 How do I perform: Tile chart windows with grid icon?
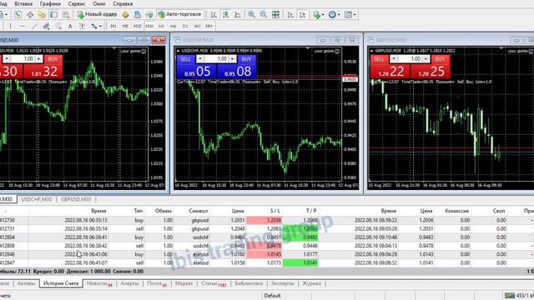(275, 14)
